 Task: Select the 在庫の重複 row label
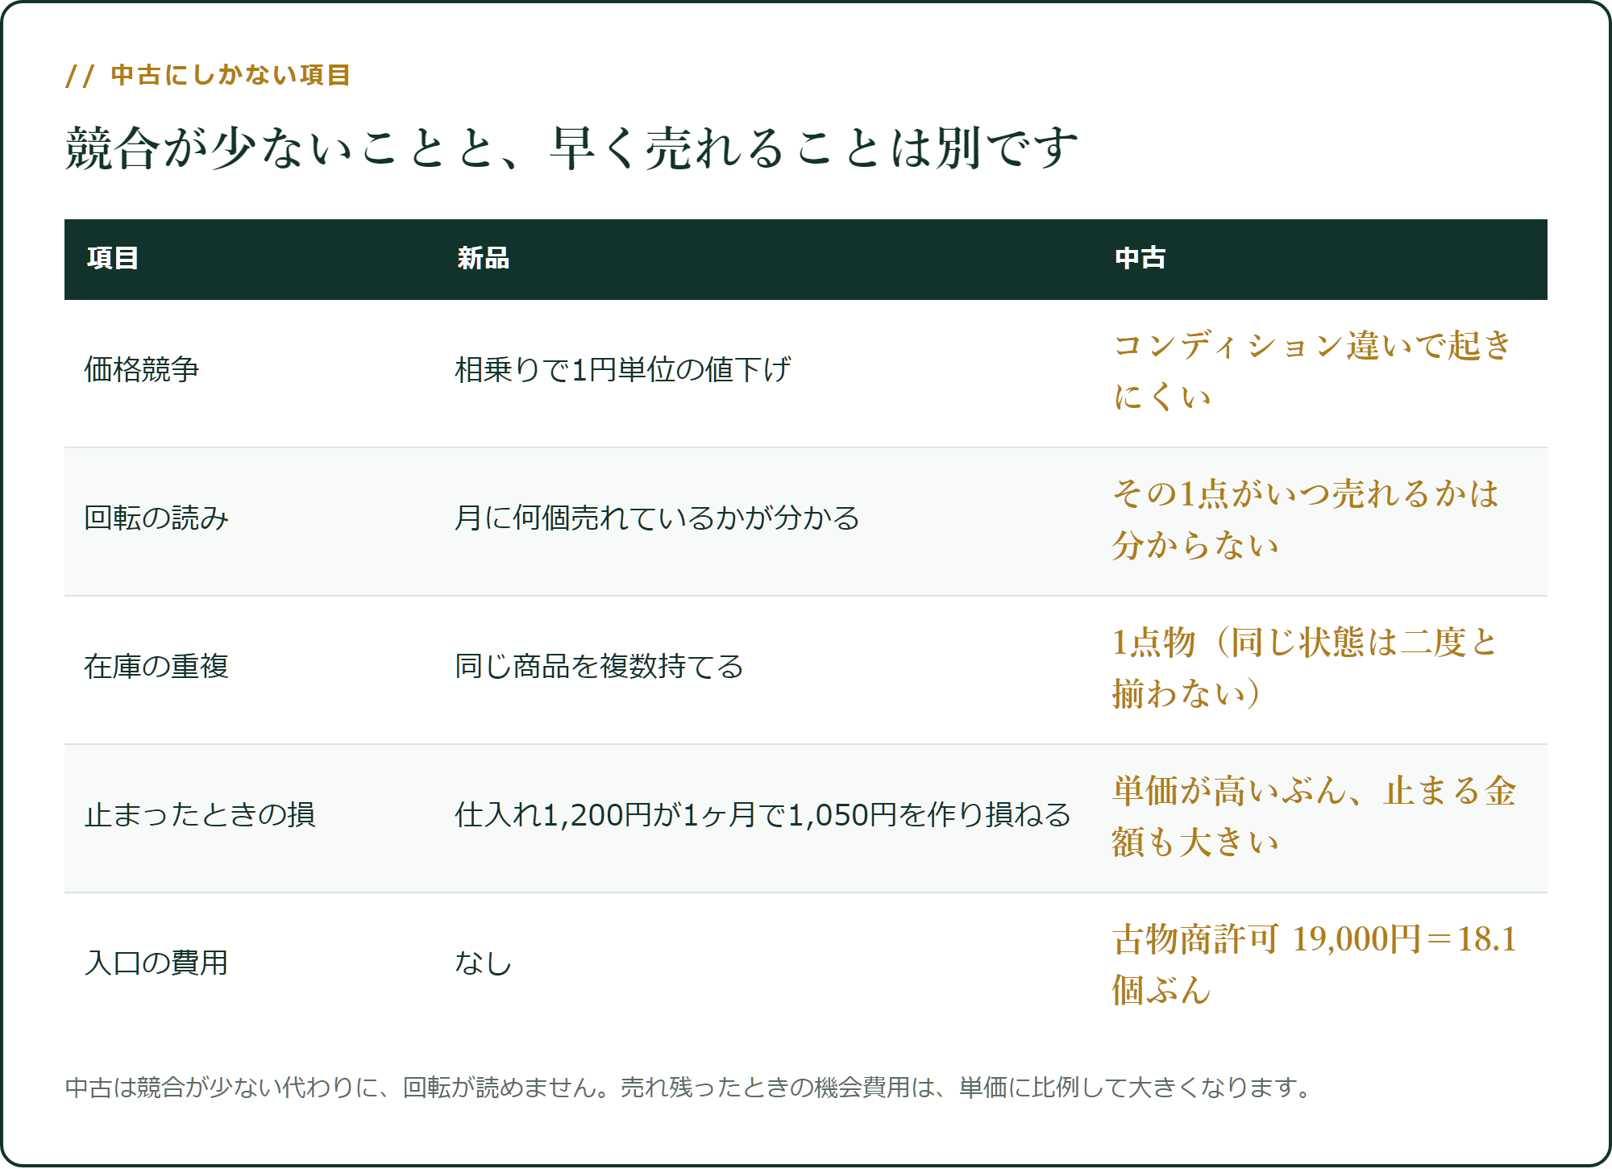pyautogui.click(x=156, y=667)
